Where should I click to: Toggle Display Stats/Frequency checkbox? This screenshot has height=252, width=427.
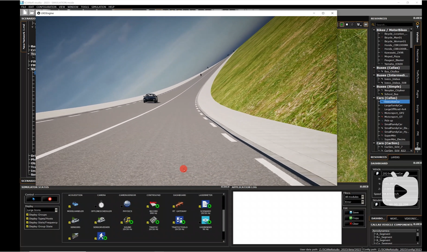pyautogui.click(x=28, y=223)
